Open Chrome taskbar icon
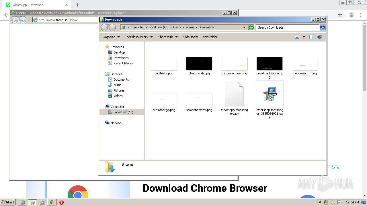This screenshot has width=367, height=206. click(x=52, y=202)
